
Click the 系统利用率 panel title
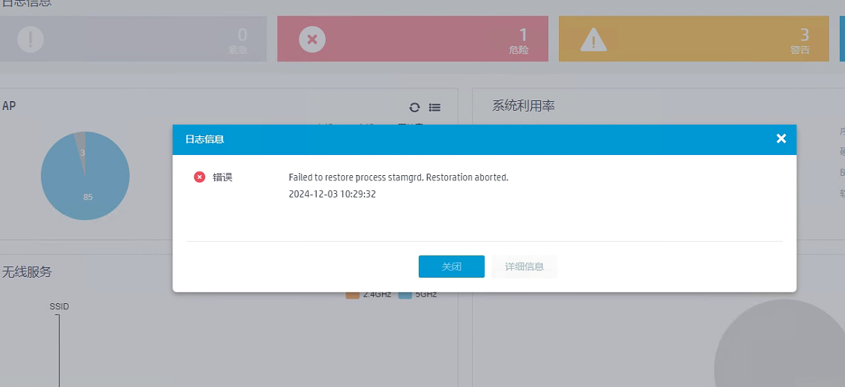524,106
